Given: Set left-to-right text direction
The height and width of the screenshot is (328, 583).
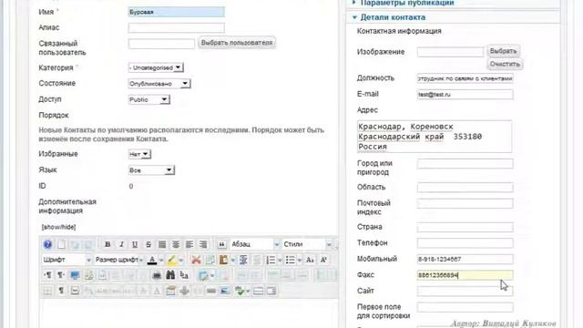Looking at the screenshot, I should click(47, 275).
